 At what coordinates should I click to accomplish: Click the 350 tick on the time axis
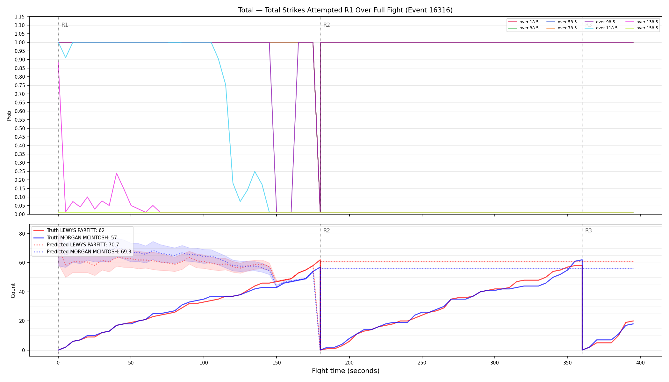[x=567, y=363]
